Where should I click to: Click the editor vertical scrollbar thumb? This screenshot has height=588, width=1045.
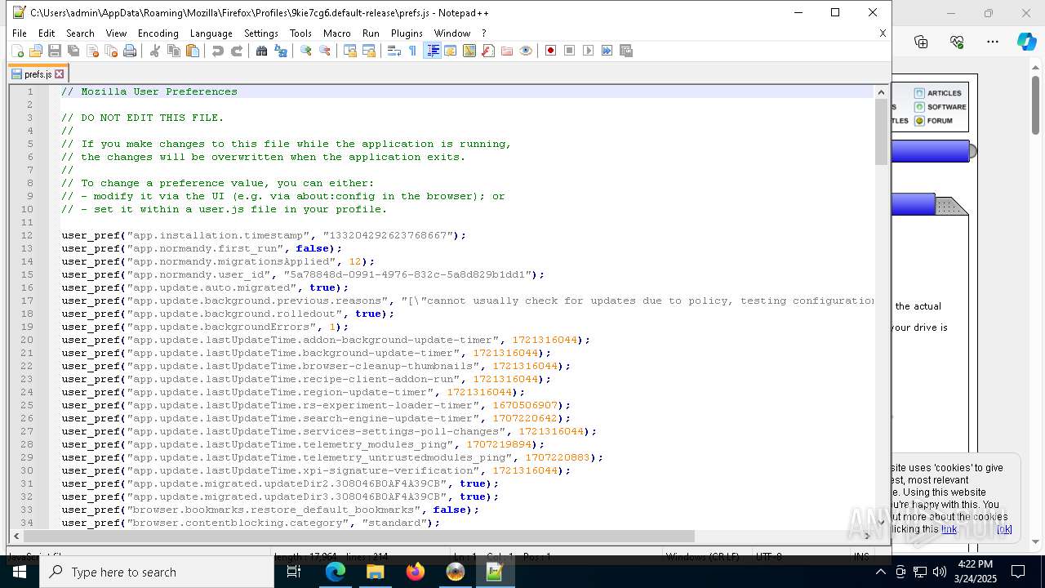(881, 132)
